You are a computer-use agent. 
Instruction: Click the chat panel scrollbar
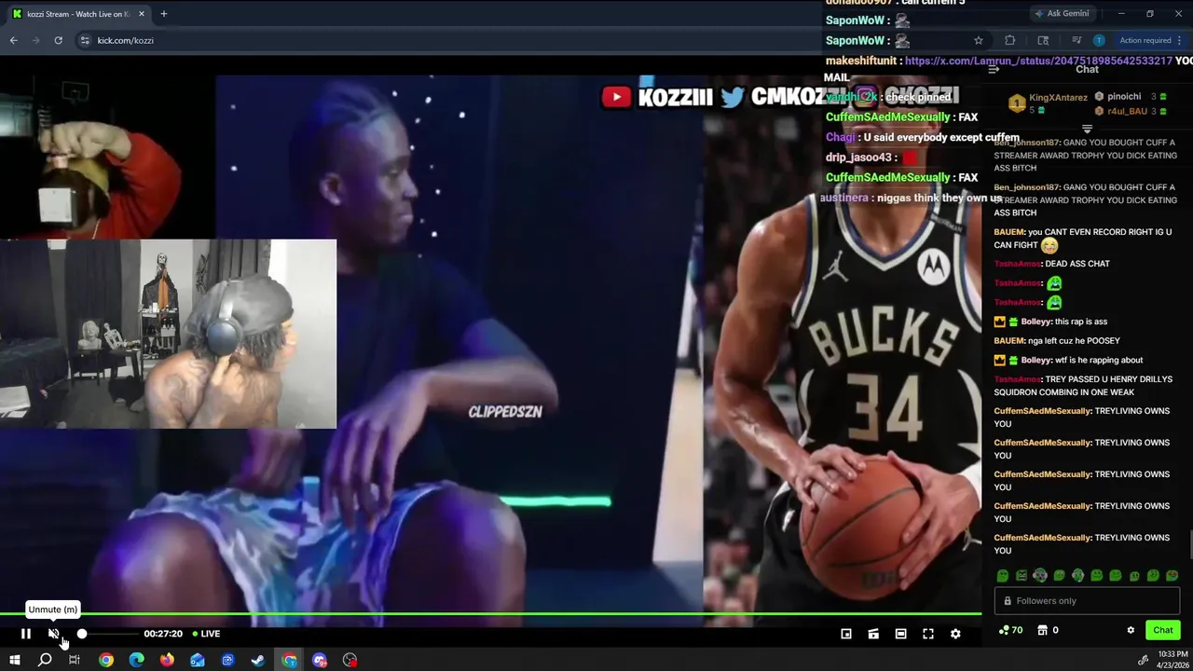coord(1189,543)
